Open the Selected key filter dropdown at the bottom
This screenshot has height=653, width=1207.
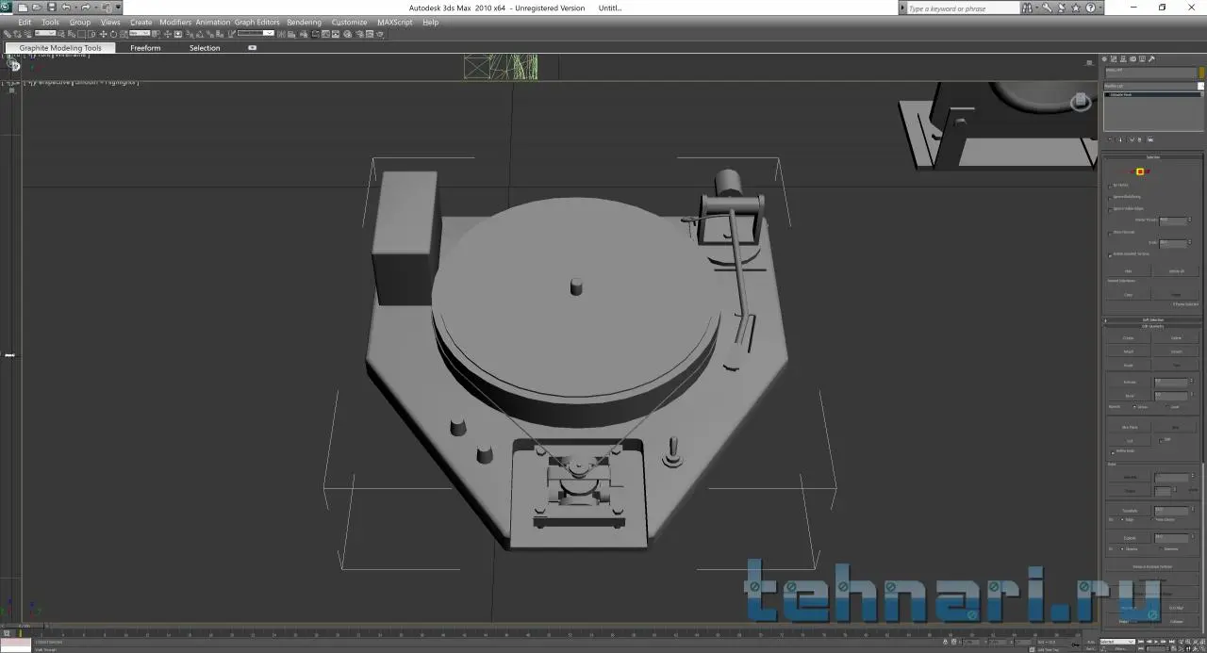point(1117,642)
